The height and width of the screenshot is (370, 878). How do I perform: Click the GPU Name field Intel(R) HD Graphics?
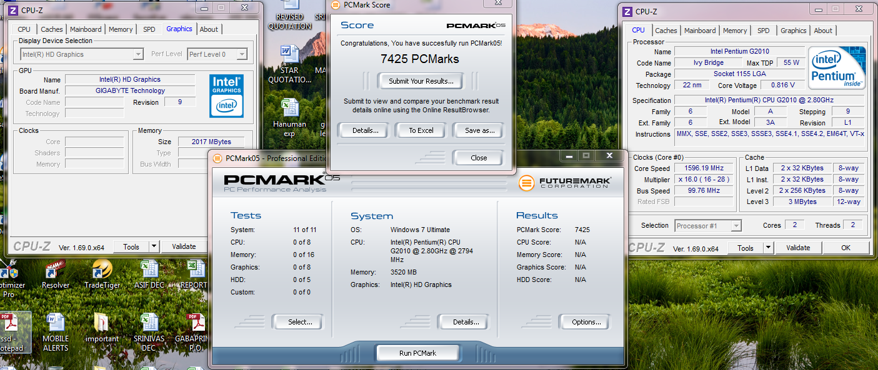[x=130, y=79]
